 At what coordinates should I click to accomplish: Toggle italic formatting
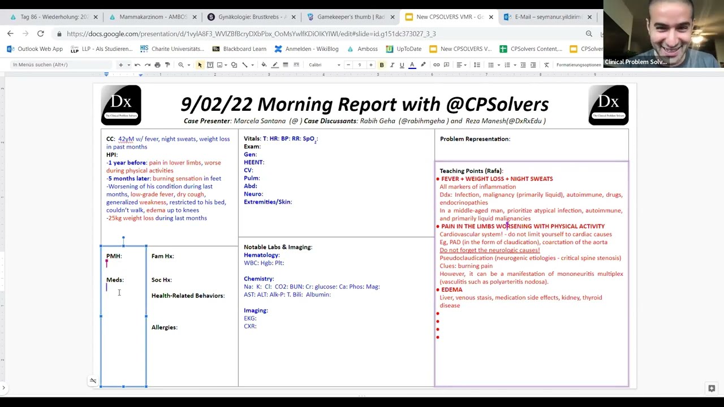click(x=392, y=65)
